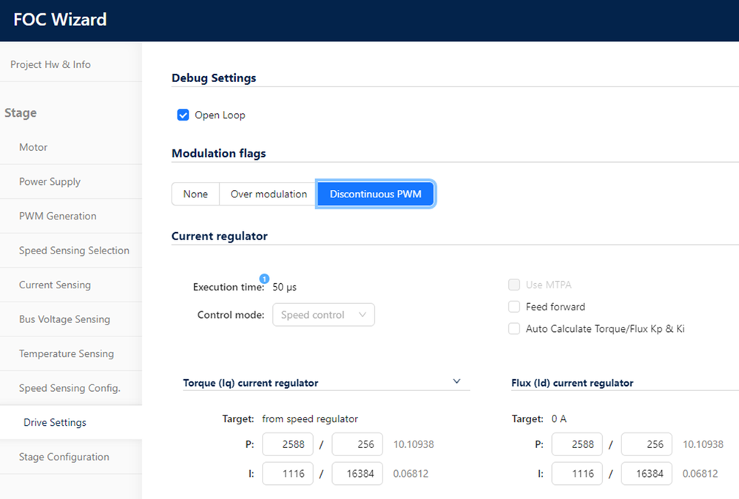Click the Torque P numerator field 2588
This screenshot has height=499, width=739.
(288, 445)
